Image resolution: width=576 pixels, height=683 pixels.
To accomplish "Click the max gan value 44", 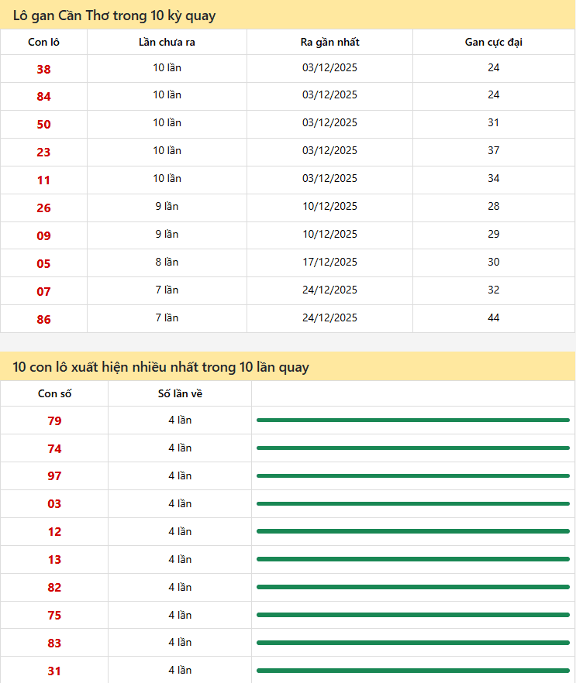I will [x=493, y=317].
